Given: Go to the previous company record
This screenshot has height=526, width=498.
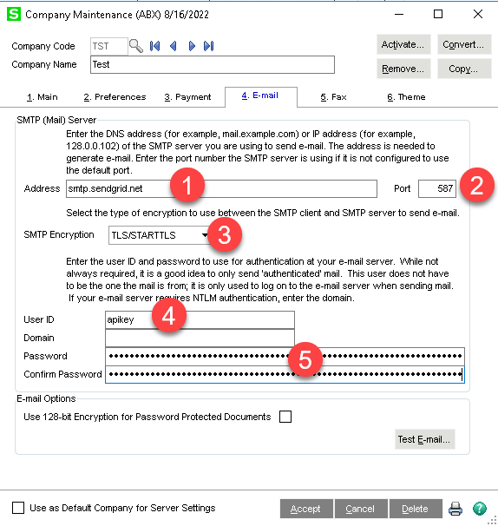Looking at the screenshot, I should pos(173,46).
